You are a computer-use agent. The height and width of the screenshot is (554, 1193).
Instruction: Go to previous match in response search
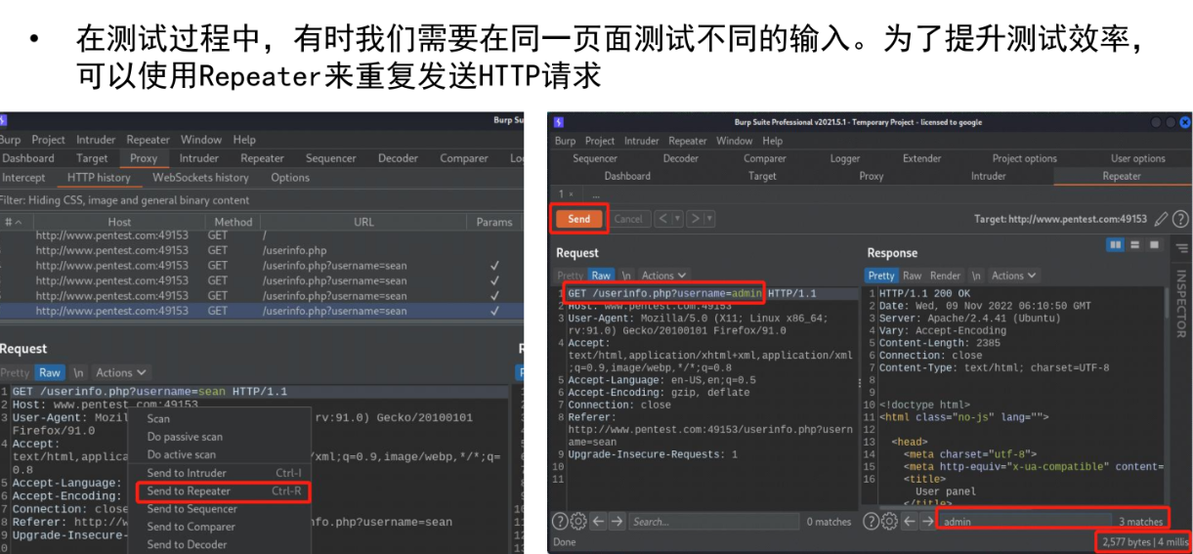(x=908, y=522)
